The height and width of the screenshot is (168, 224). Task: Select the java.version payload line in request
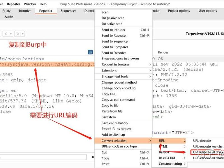point(47,64)
